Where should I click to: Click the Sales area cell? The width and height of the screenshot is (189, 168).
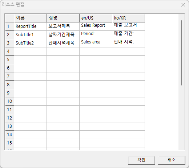coord(96,43)
